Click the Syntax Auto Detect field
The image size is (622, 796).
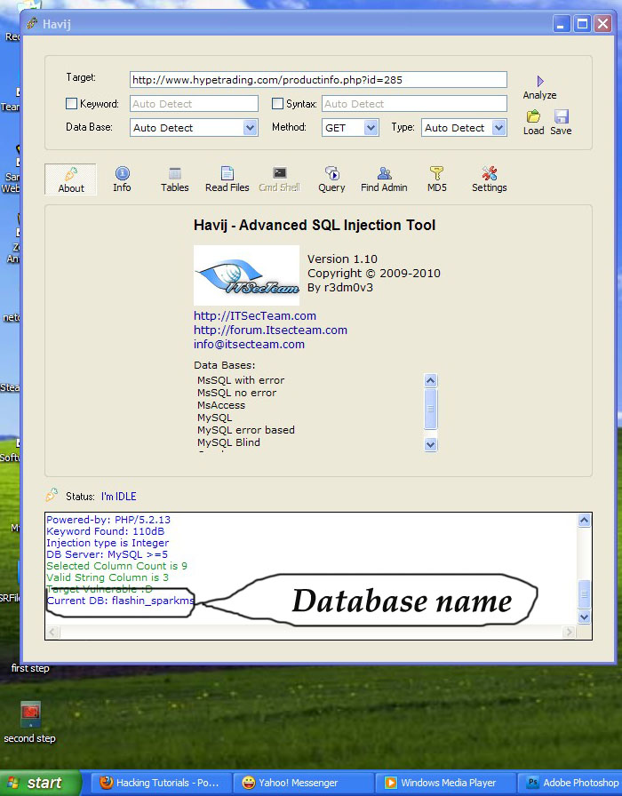(x=414, y=104)
